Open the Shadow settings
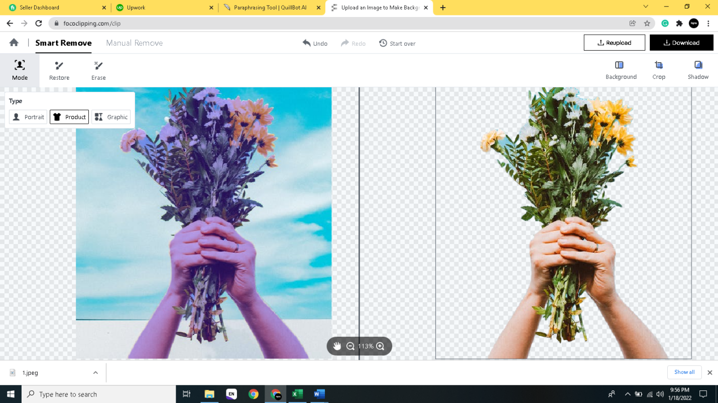Viewport: 718px width, 403px height. 697,70
